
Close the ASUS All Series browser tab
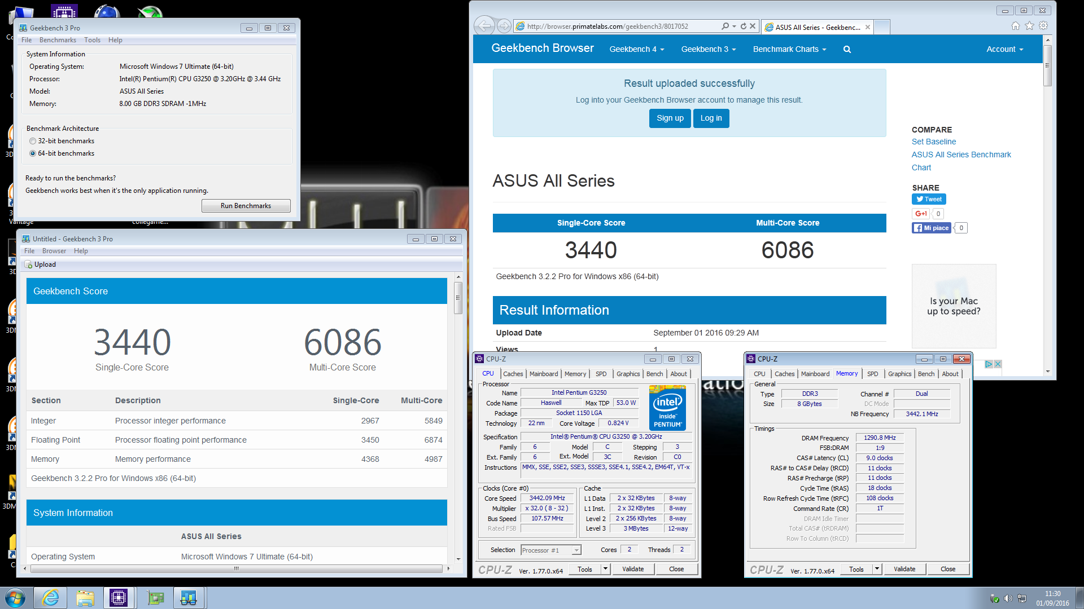point(868,27)
